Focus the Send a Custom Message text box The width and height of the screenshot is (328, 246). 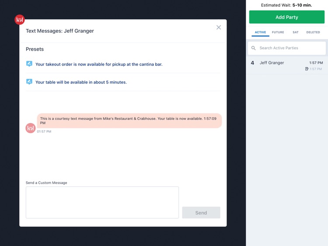102,203
